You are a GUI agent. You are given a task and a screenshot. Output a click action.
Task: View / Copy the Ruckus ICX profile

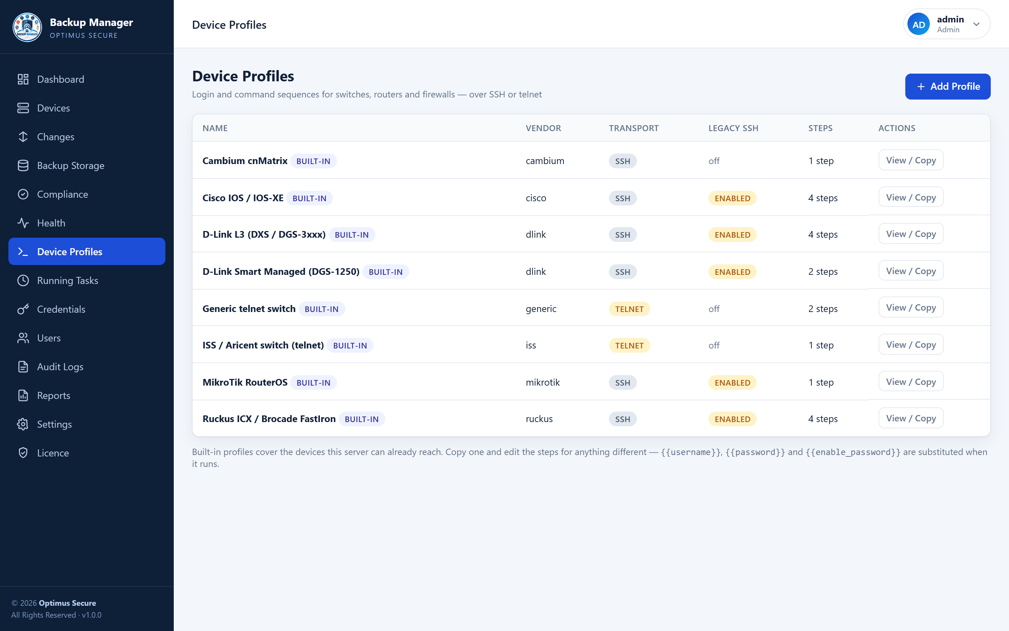[911, 418]
